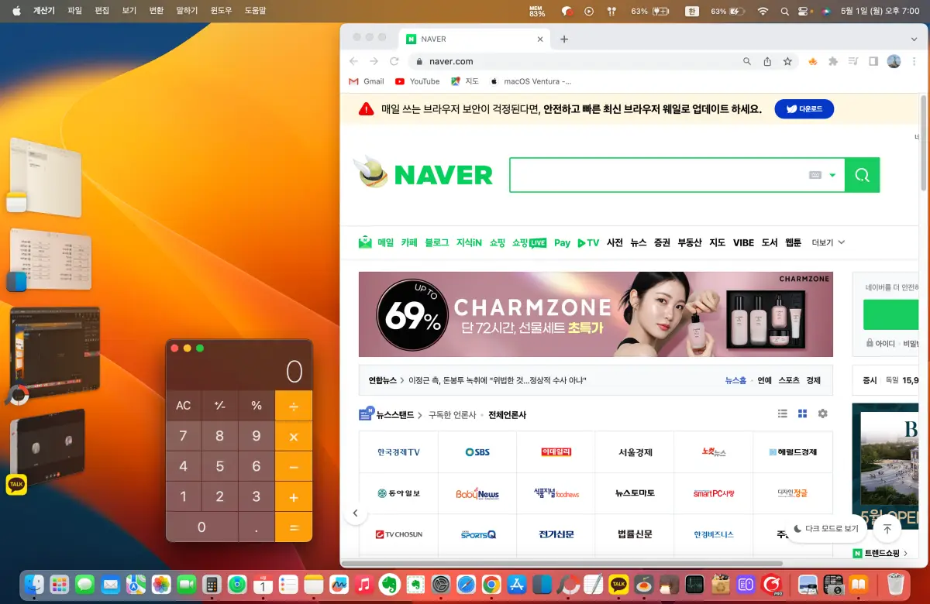Open the keyboard input dropdown in the search box
The width and height of the screenshot is (930, 604).
[823, 175]
